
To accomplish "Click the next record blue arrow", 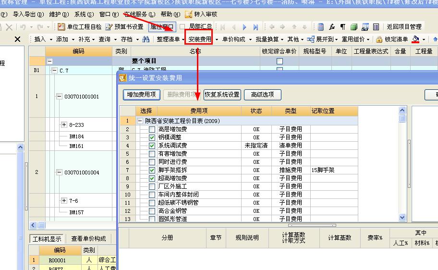I will tap(245, 27).
